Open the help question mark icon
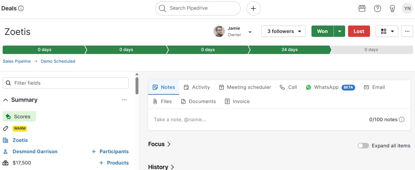This screenshot has width=415, height=170. tap(377, 8)
